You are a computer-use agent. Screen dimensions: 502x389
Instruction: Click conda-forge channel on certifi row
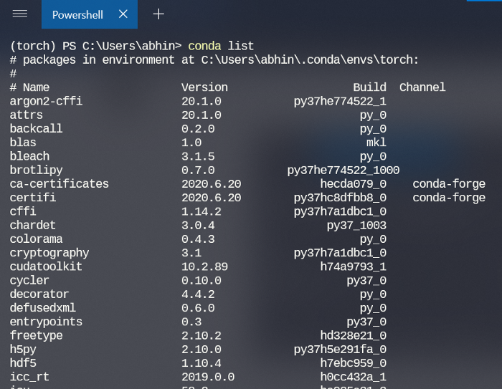click(449, 198)
